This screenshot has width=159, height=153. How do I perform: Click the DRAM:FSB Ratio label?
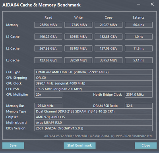[x=105, y=106]
